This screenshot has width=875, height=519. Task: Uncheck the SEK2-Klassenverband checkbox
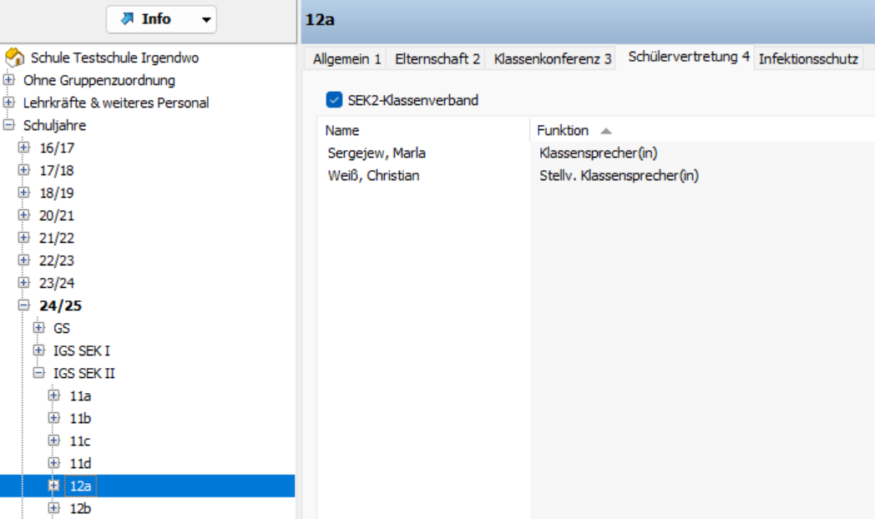334,100
